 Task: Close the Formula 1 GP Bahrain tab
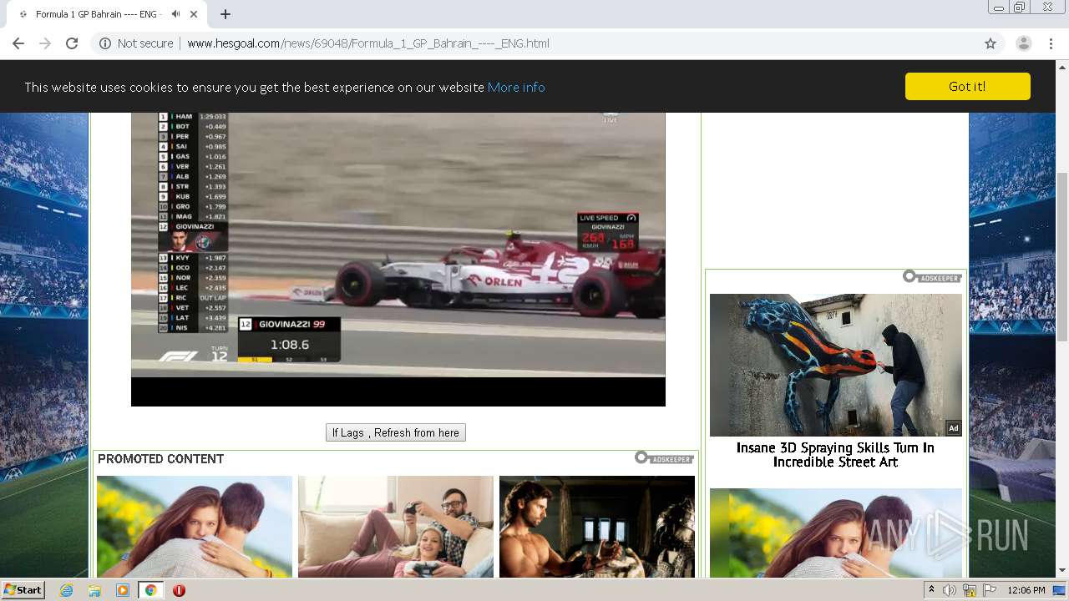[x=194, y=14]
